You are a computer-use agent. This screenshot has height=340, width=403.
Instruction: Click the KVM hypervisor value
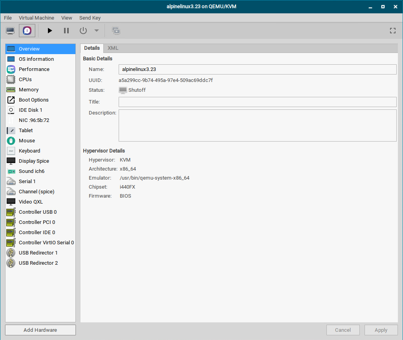tap(125, 160)
